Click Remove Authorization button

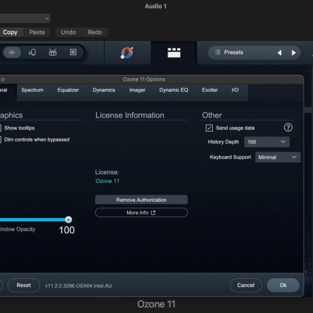[141, 200]
